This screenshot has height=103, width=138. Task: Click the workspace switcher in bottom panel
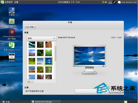coord(131,102)
